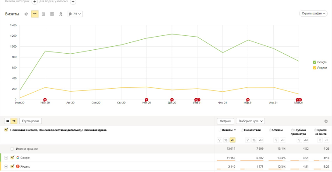Hide chart via Скрыть график button
Image resolution: width=332 pixels, height=172 pixels.
(x=313, y=14)
